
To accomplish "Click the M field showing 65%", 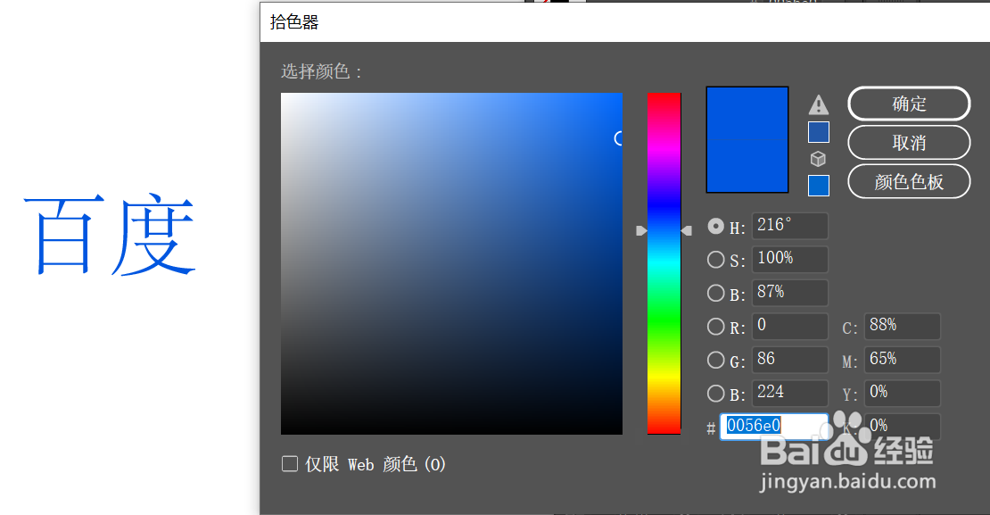I will coord(903,360).
